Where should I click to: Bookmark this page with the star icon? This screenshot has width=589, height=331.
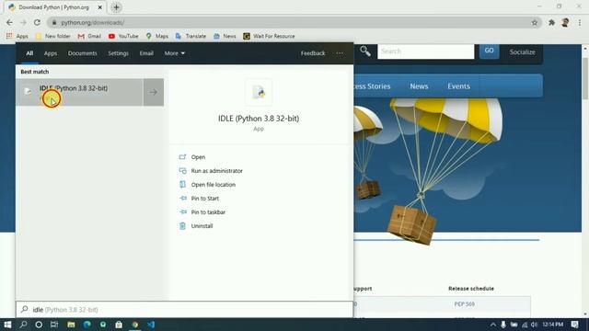[534, 22]
